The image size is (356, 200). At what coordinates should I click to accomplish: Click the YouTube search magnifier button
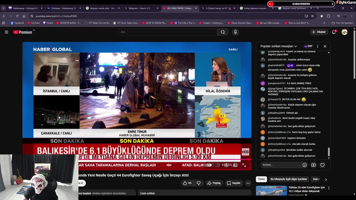click(223, 32)
